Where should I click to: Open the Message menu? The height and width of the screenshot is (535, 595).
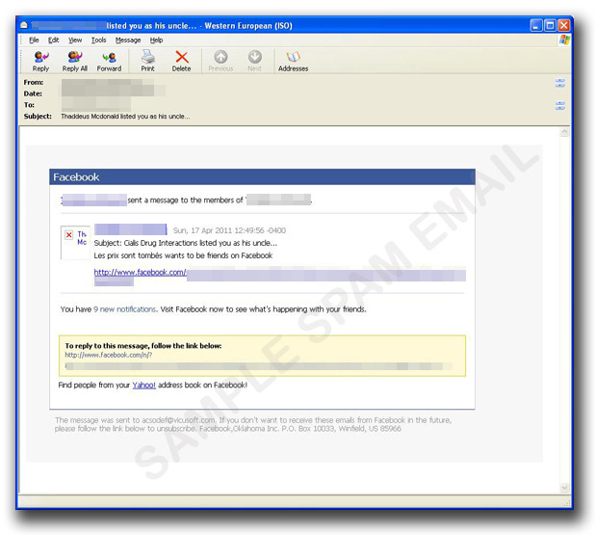pyautogui.click(x=128, y=40)
